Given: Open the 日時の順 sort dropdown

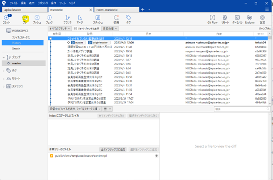Looking at the screenshot, I should point(110,29).
